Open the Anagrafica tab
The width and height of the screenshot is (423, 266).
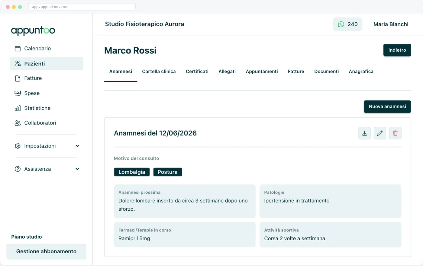tap(361, 72)
